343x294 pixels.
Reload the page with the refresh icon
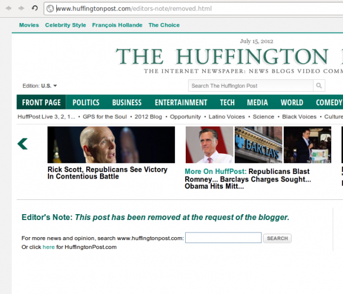pos(34,8)
